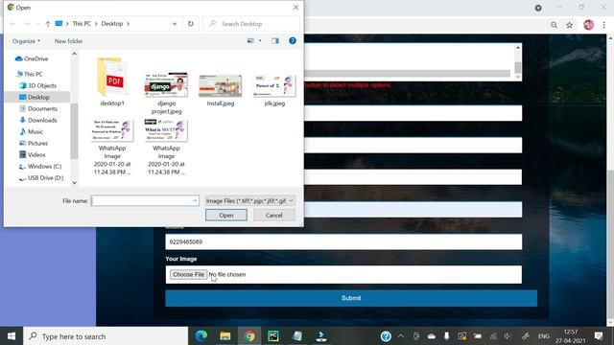Viewport: 614px width, 345px height.
Task: Open the Organize menu
Action: tap(26, 41)
